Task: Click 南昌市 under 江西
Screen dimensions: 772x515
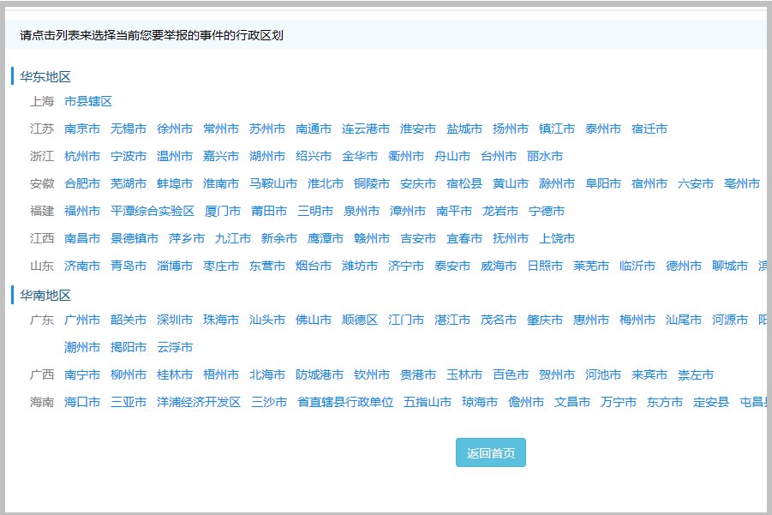Action: pyautogui.click(x=83, y=238)
